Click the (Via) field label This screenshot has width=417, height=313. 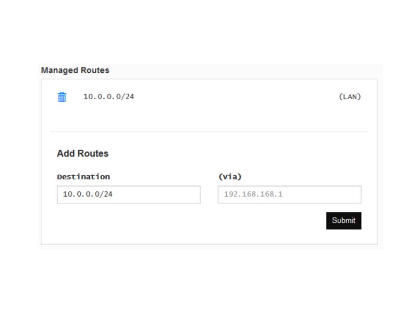click(x=230, y=177)
